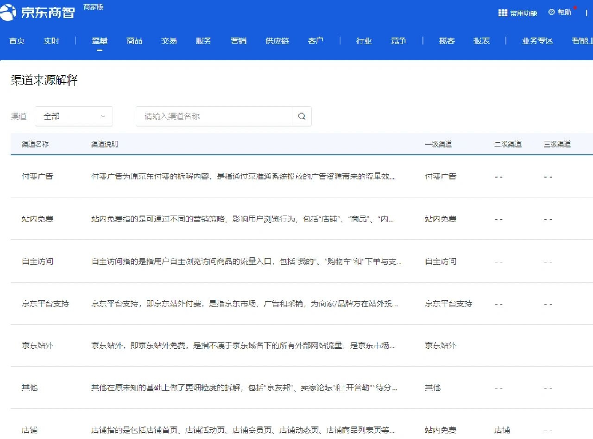Click the 京东平台支持 description text
This screenshot has width=593, height=439.
[245, 304]
